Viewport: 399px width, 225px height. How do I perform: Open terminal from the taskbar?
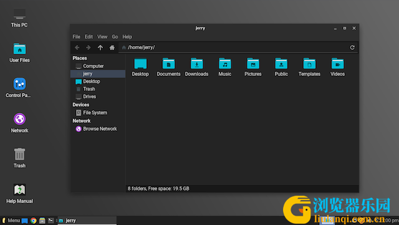pos(51,221)
